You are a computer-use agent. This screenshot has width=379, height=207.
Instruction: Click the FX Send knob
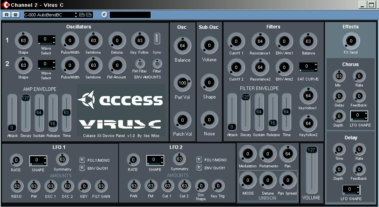pyautogui.click(x=351, y=41)
